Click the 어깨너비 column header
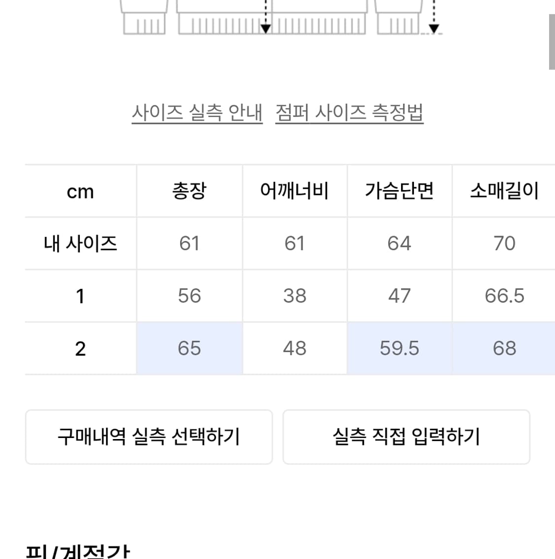 coord(295,191)
